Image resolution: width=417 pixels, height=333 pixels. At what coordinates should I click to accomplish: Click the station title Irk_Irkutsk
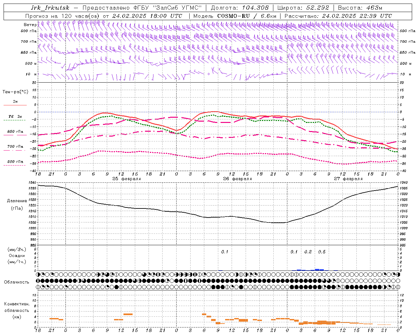pos(50,8)
